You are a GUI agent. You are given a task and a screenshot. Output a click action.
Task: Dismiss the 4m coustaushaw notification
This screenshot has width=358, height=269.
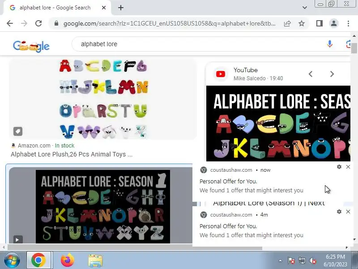(348, 212)
